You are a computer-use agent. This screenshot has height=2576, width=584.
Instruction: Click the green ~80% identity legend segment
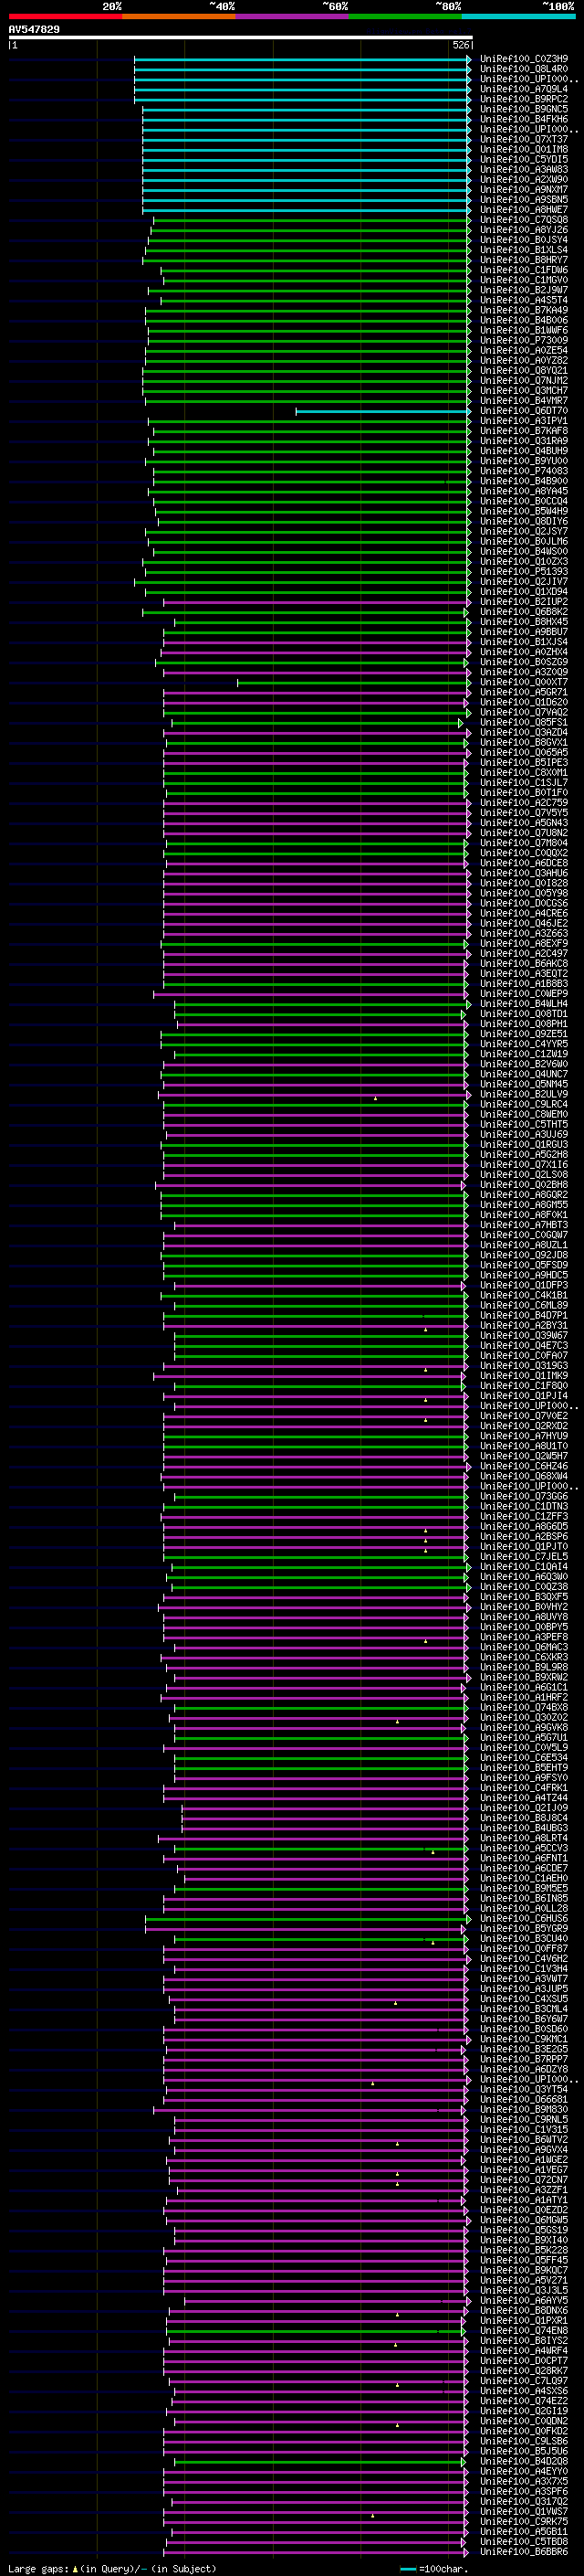pyautogui.click(x=405, y=16)
